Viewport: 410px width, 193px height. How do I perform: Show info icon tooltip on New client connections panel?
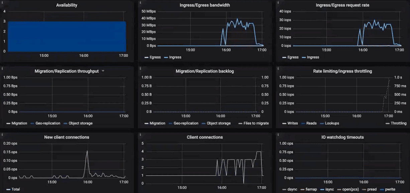(x=2, y=134)
